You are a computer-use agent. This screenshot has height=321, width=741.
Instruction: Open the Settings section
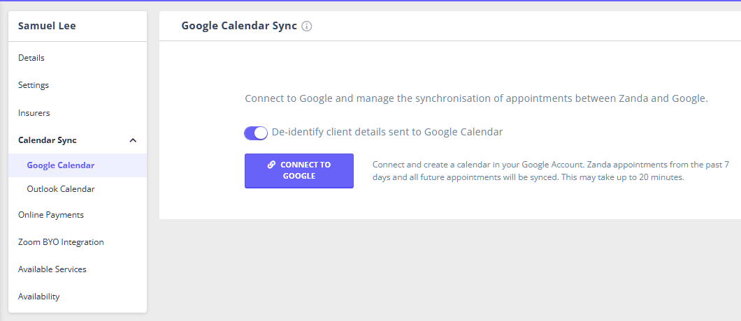[x=34, y=85]
